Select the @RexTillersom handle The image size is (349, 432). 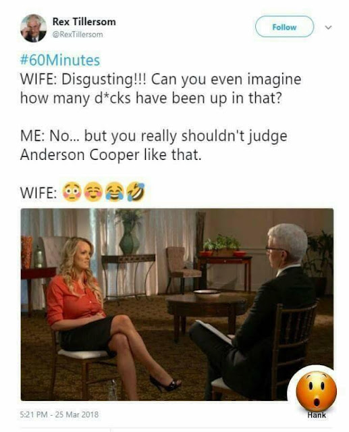pyautogui.click(x=78, y=34)
